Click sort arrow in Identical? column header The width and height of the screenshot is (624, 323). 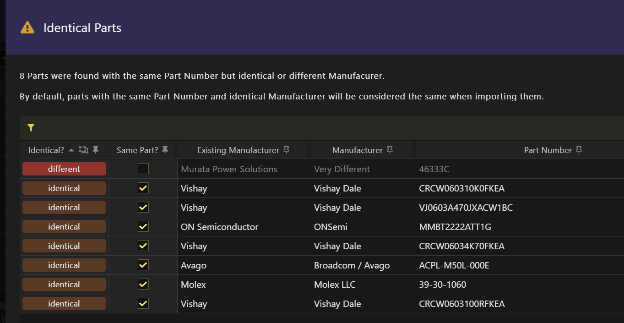71,150
